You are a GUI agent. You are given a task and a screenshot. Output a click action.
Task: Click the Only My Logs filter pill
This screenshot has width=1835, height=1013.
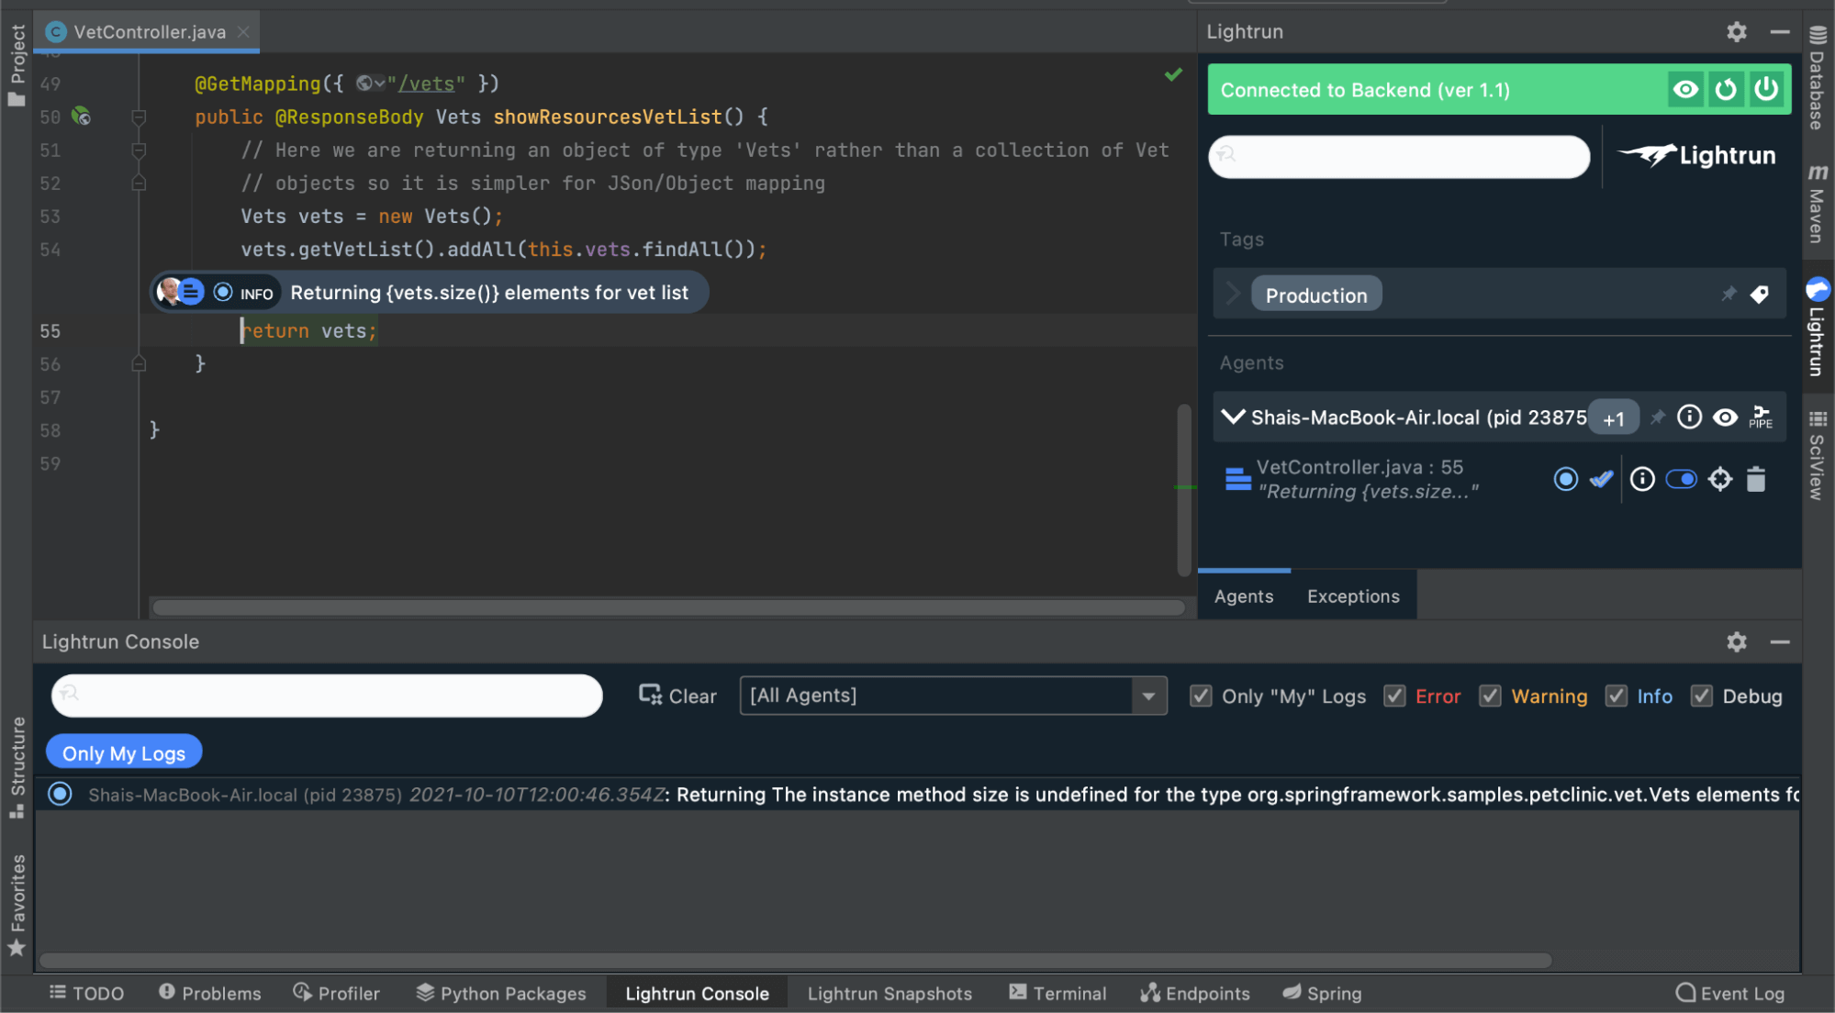click(124, 753)
